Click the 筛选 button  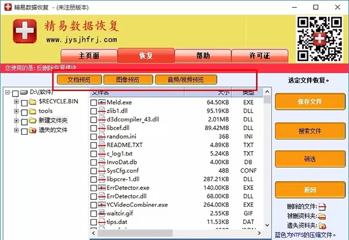pos(310,159)
